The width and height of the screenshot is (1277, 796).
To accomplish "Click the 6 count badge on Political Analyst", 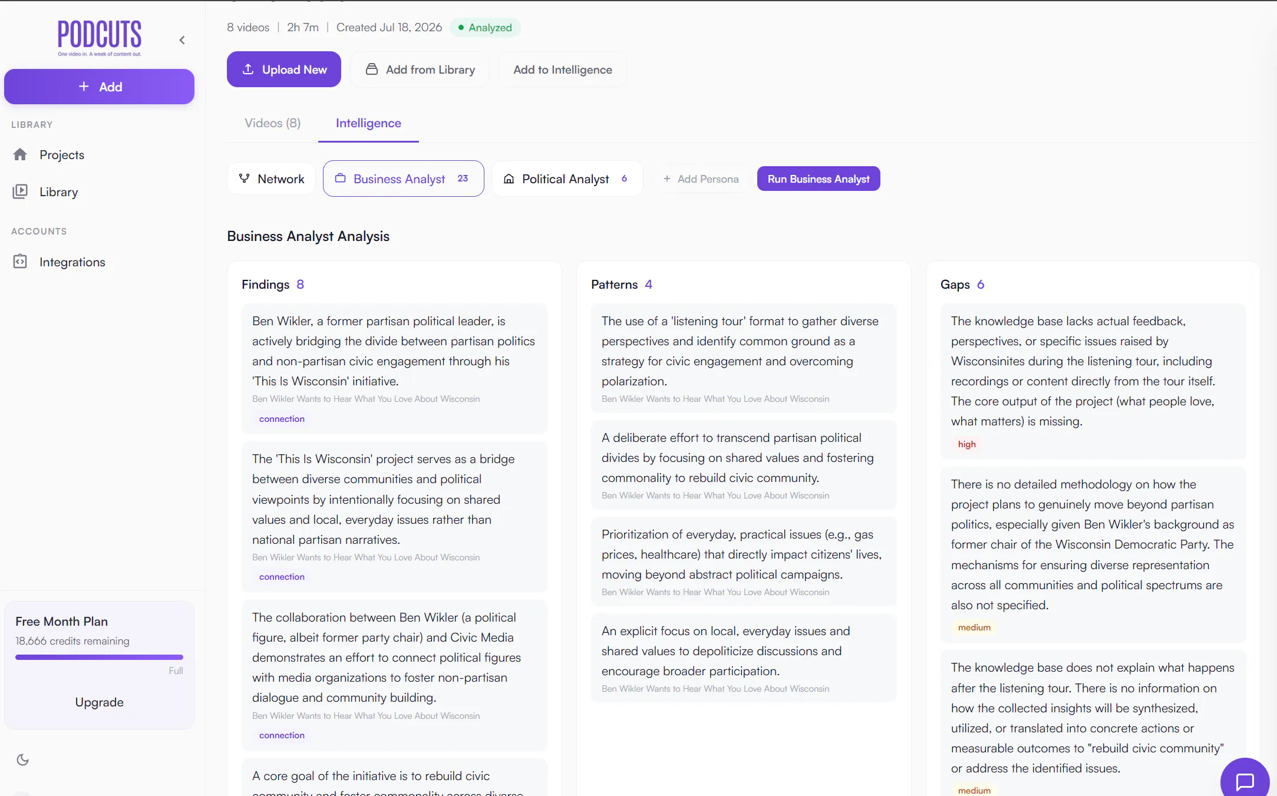I will [624, 178].
